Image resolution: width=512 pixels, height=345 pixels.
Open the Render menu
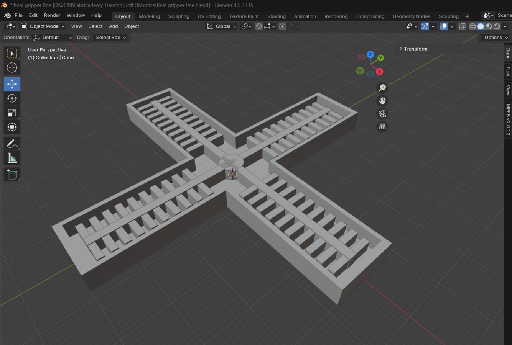tap(52, 15)
